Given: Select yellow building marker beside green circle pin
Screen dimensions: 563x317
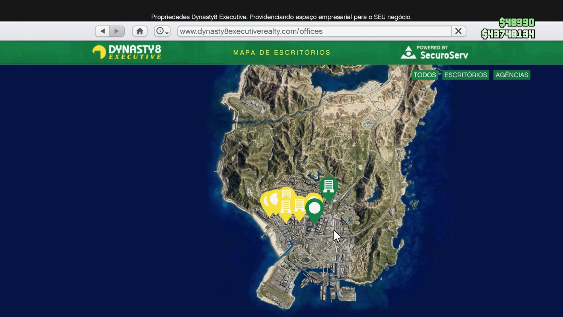Looking at the screenshot, I should 300,206.
